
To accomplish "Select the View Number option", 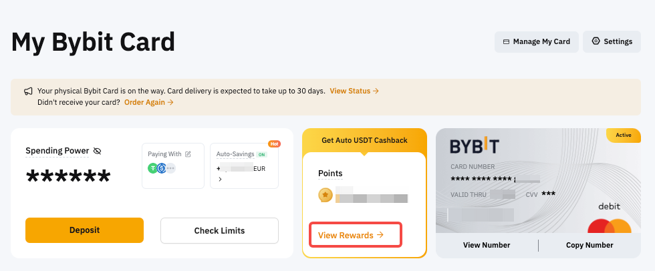I will point(487,245).
